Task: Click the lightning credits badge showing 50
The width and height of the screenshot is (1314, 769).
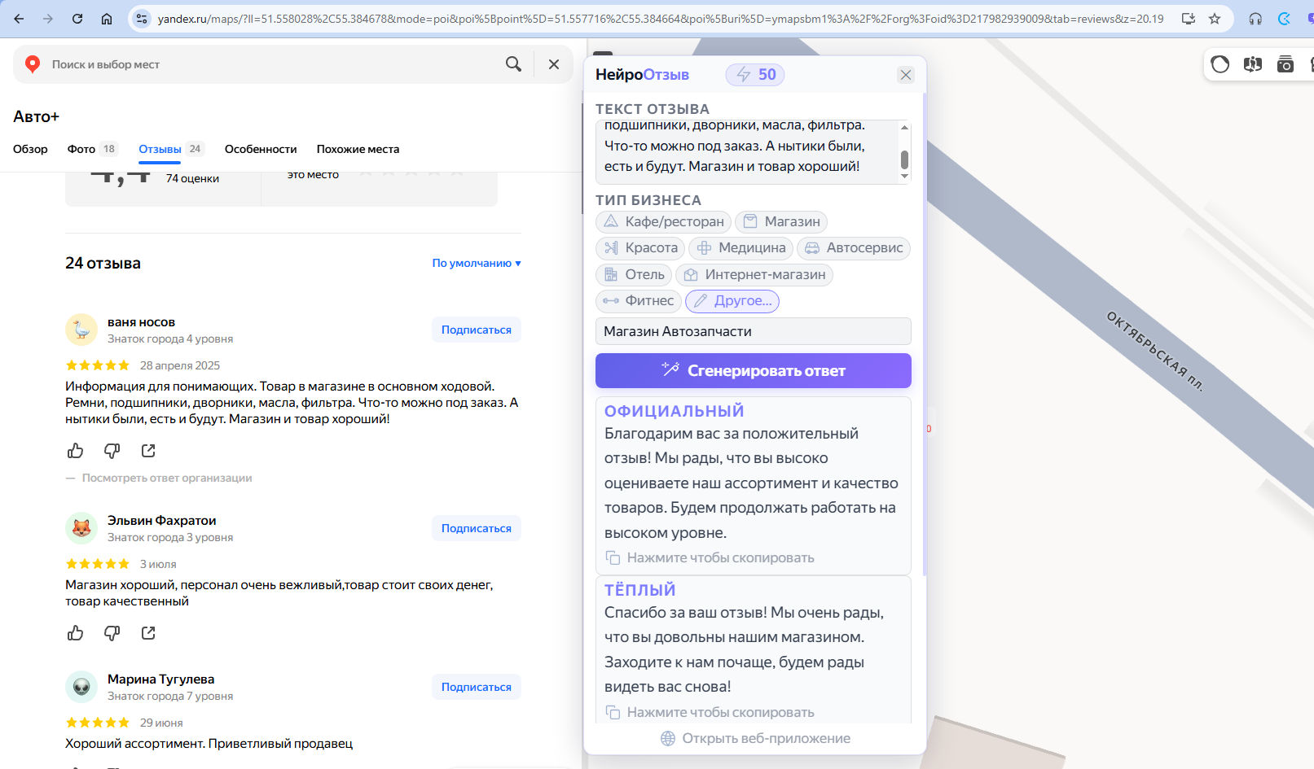Action: click(x=755, y=75)
